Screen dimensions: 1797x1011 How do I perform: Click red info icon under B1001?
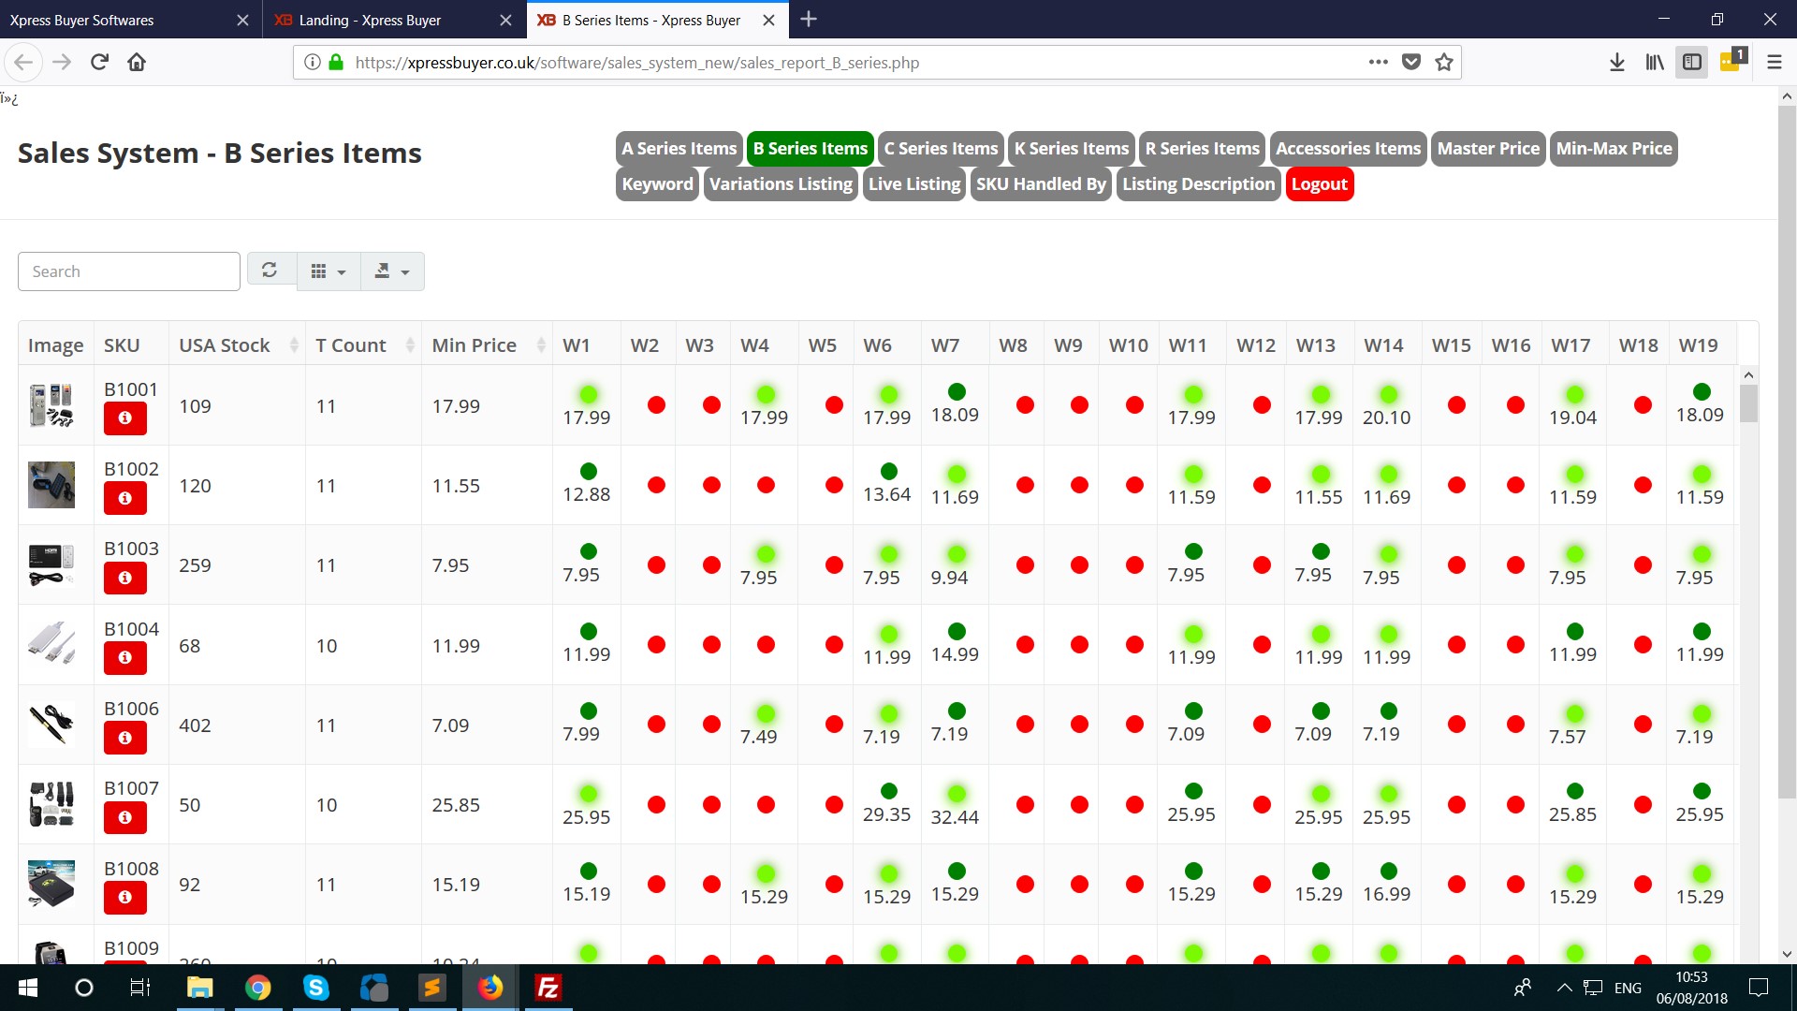[124, 418]
